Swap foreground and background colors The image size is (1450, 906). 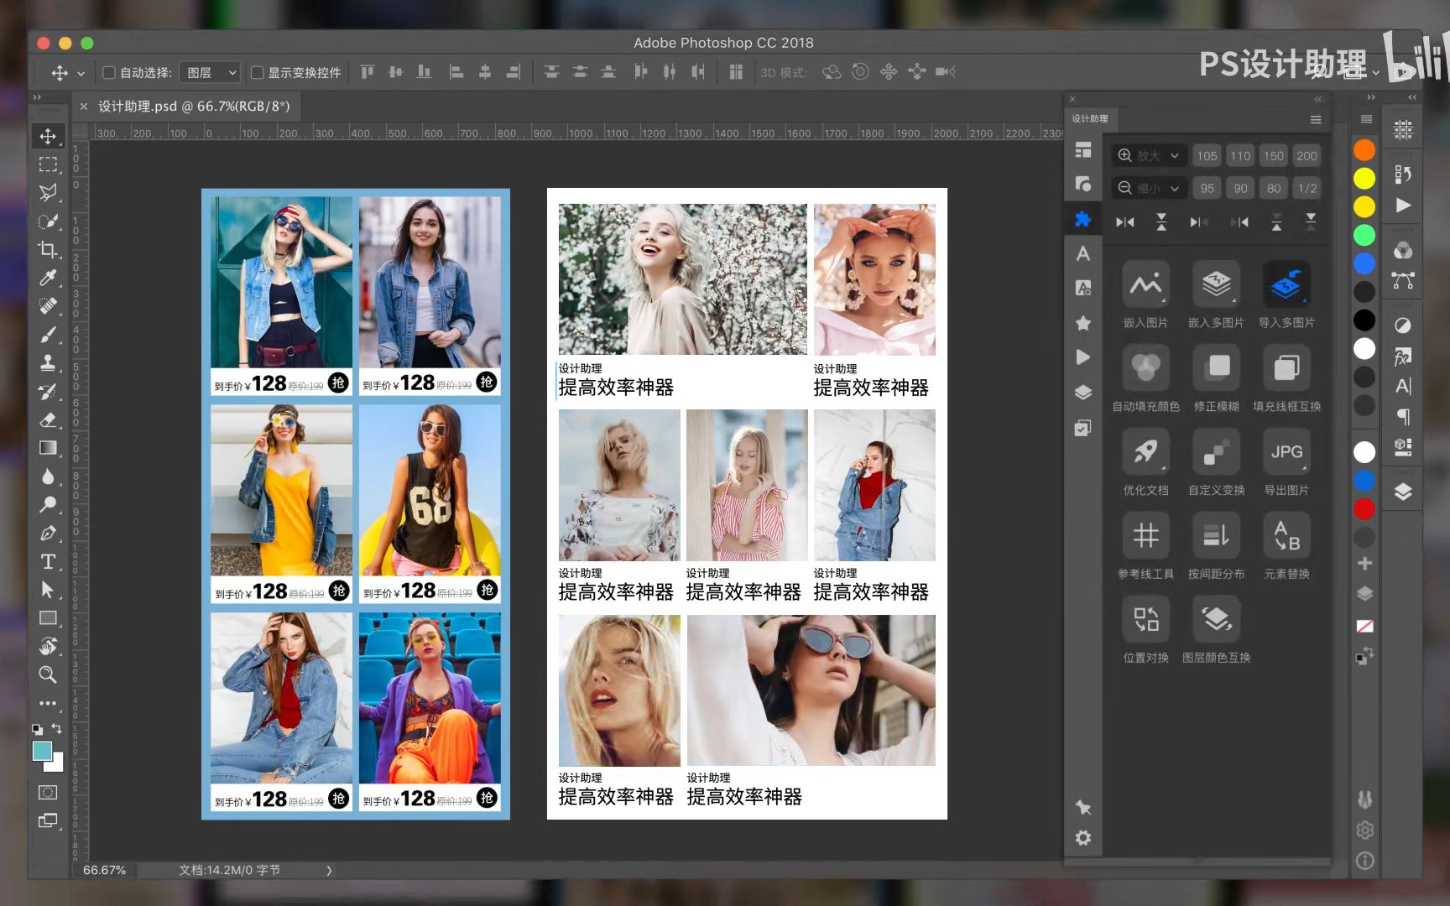tap(57, 729)
